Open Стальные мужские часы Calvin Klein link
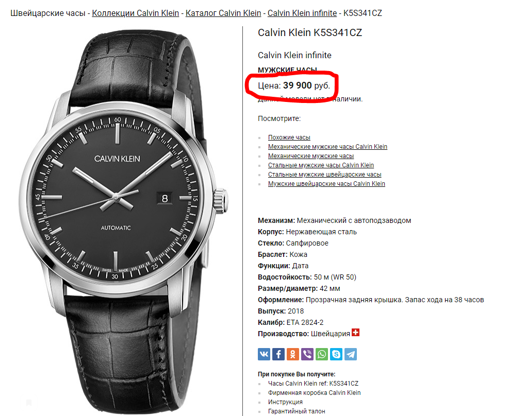 pos(321,165)
